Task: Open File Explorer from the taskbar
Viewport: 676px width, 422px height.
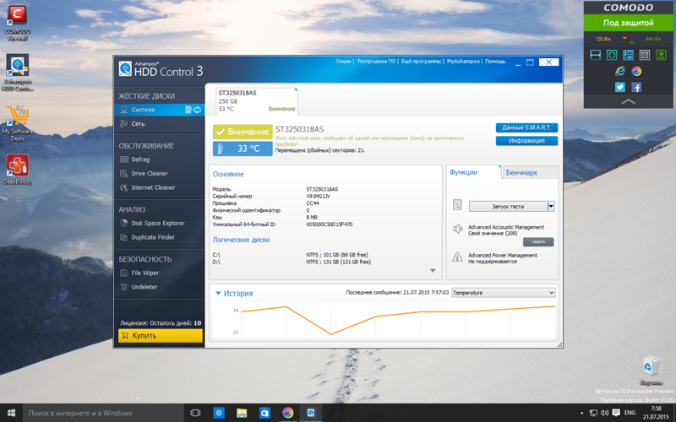Action: point(242,413)
